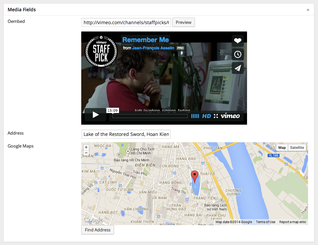This screenshot has height=245, width=318.
Task: Click Bảo tàng Hồ Chí Minh museum icon
Action: click(x=119, y=155)
